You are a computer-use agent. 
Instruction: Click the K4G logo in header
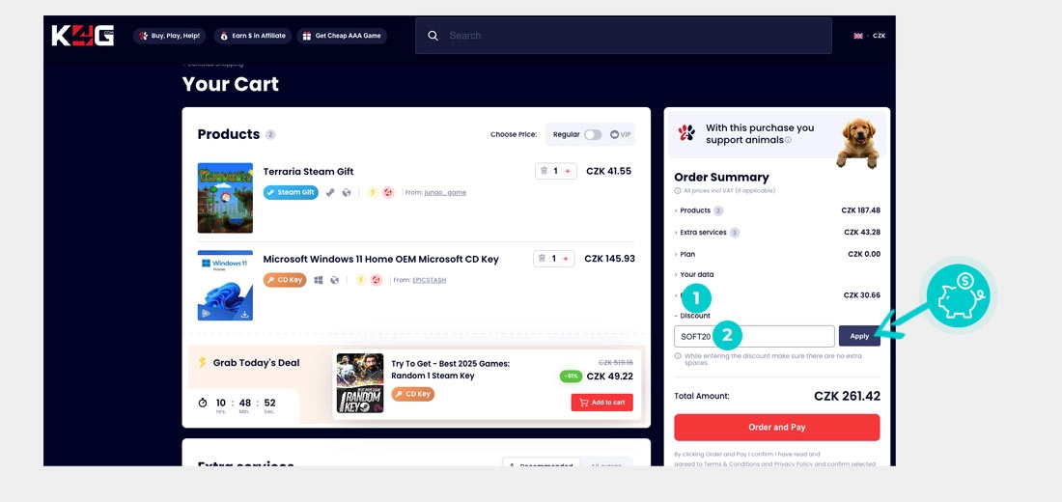83,35
